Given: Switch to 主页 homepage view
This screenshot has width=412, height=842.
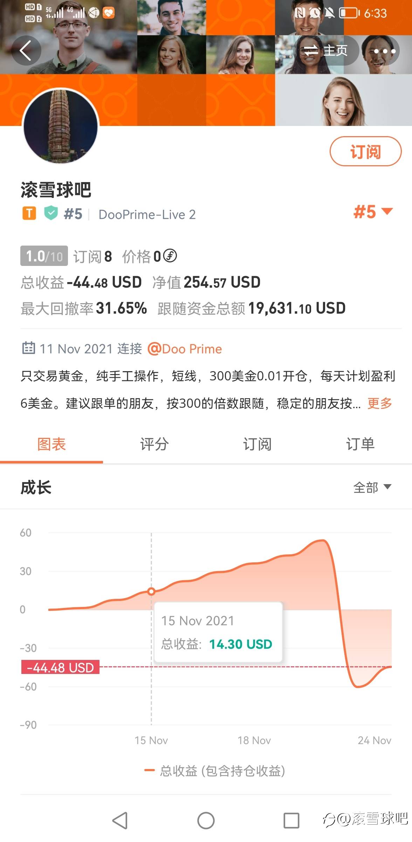Looking at the screenshot, I should tap(326, 51).
